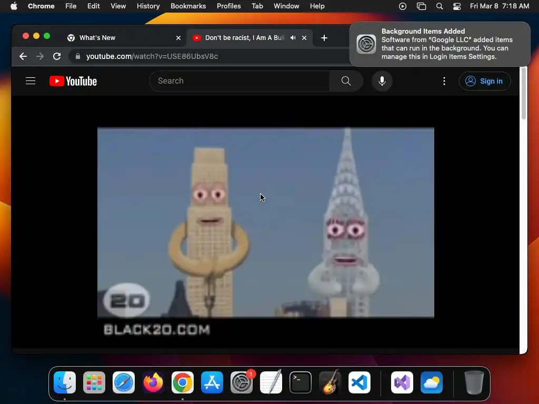539x404 pixels.
Task: Click the YouTube search magnifier button
Action: (x=346, y=81)
